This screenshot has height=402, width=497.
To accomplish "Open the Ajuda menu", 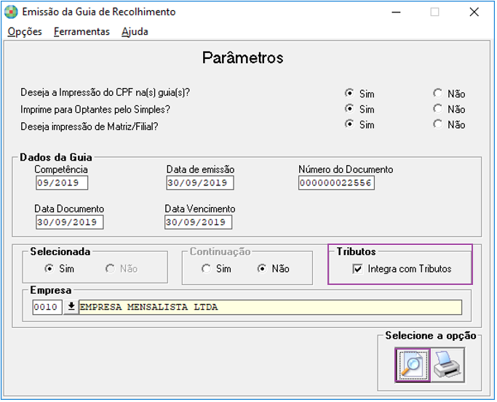I will coord(135,32).
